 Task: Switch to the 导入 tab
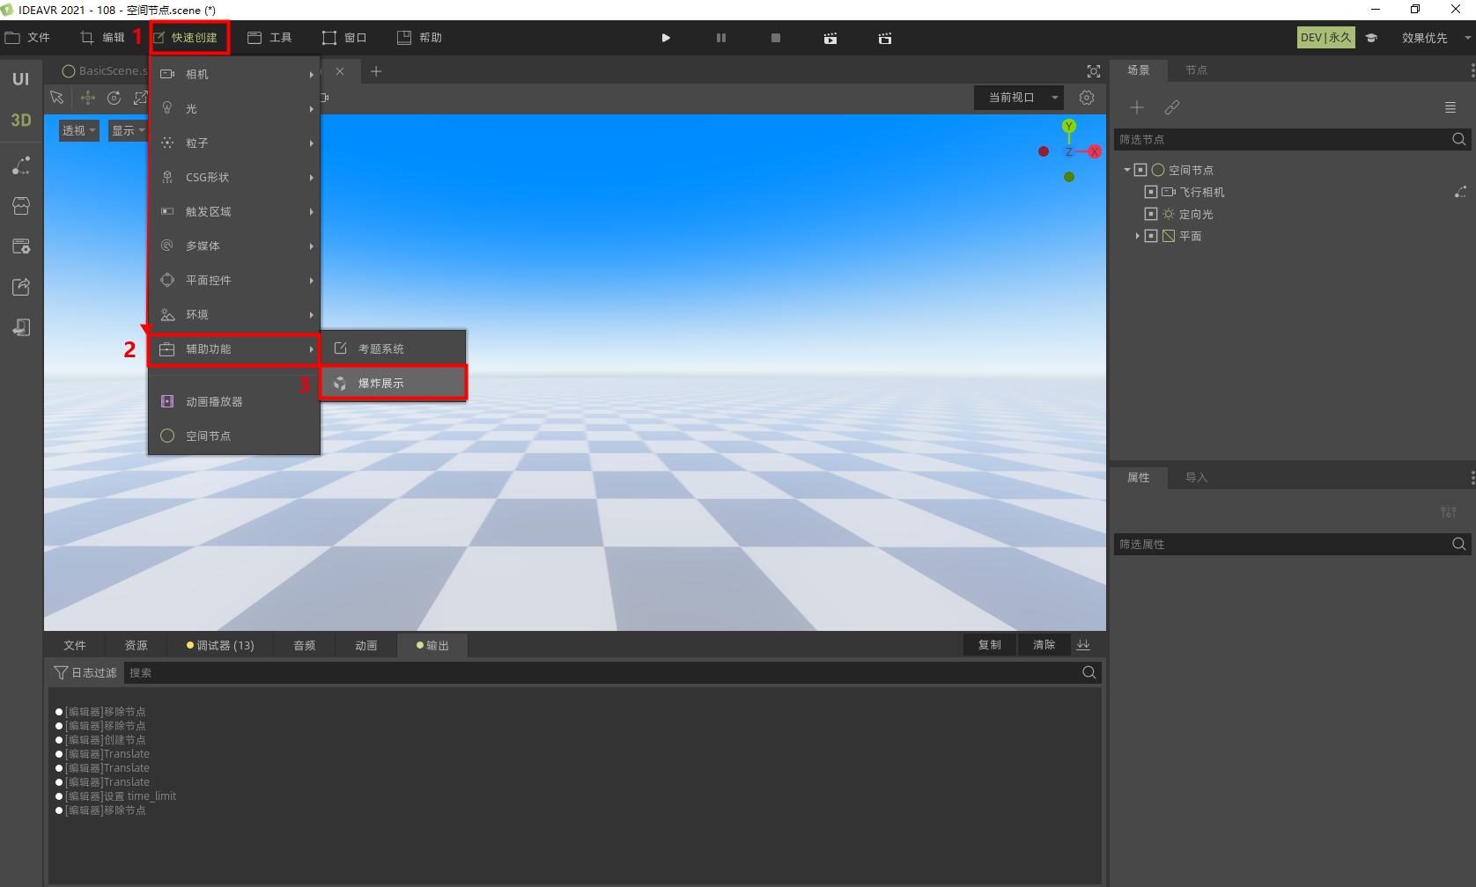click(x=1196, y=478)
